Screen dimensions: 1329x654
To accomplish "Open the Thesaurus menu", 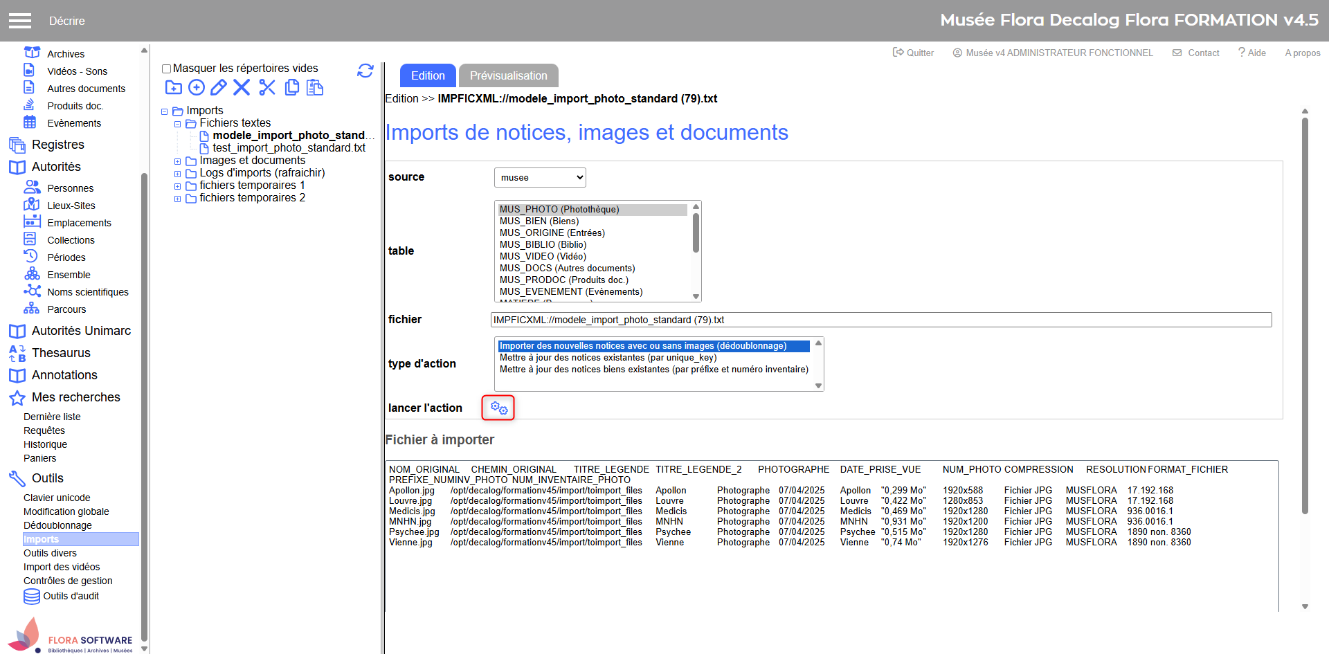I will click(x=61, y=353).
